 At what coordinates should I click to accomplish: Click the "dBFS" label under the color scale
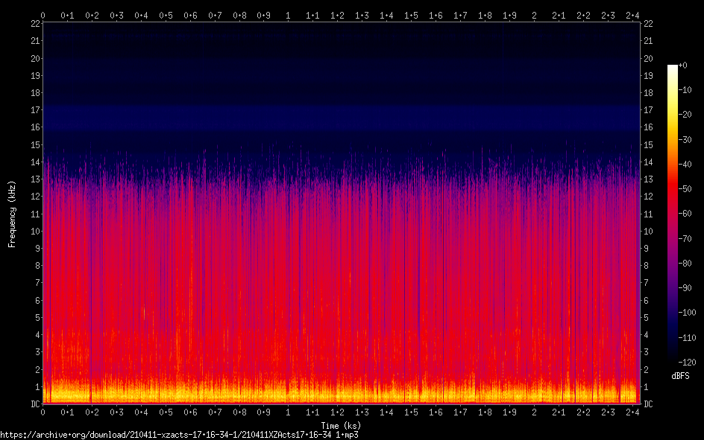click(x=680, y=376)
